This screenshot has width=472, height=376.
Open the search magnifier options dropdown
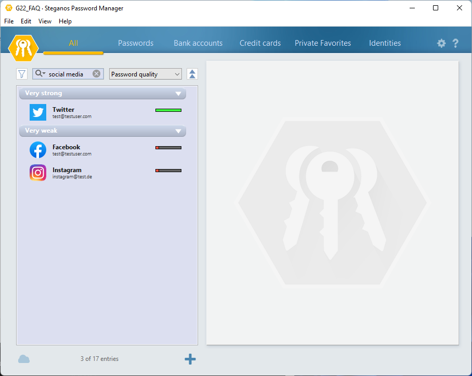[40, 74]
